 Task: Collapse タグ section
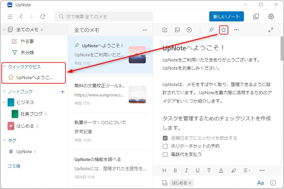(4, 140)
